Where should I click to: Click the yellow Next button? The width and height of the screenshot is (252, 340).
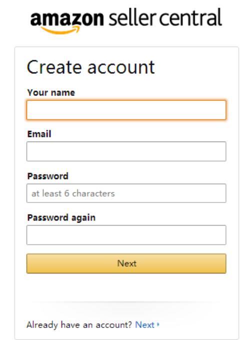tap(126, 263)
